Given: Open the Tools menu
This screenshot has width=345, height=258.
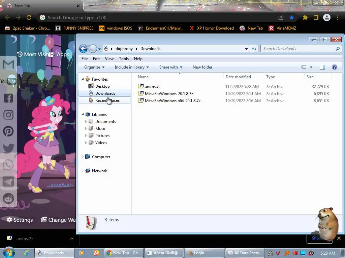Looking at the screenshot, I should 124,59.
